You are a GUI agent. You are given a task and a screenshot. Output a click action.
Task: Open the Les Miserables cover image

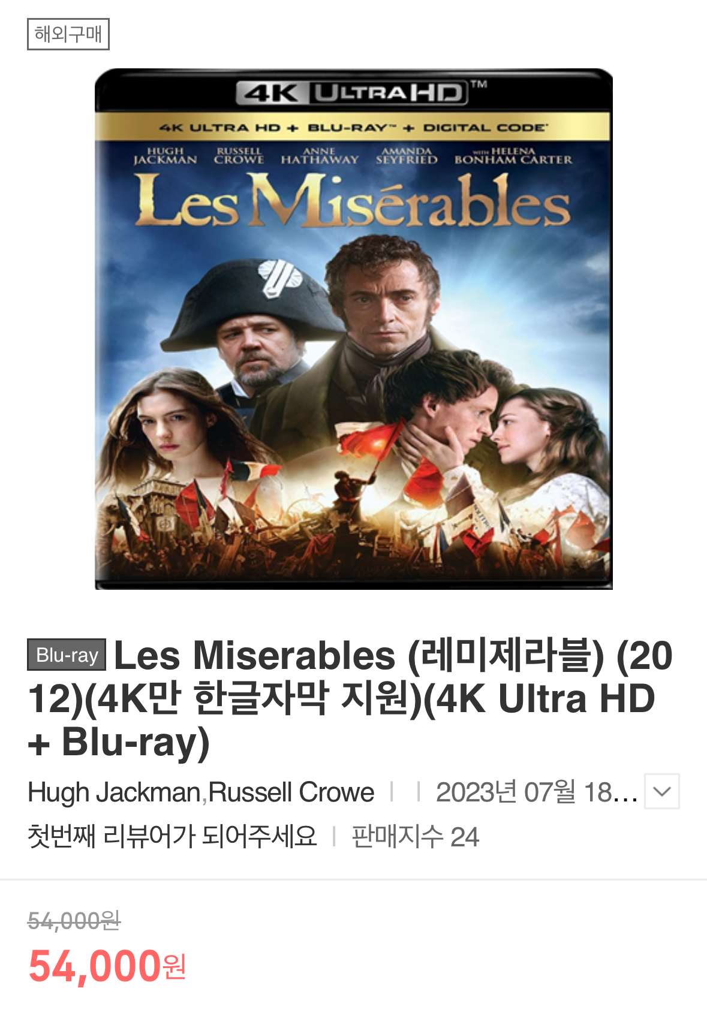354,329
